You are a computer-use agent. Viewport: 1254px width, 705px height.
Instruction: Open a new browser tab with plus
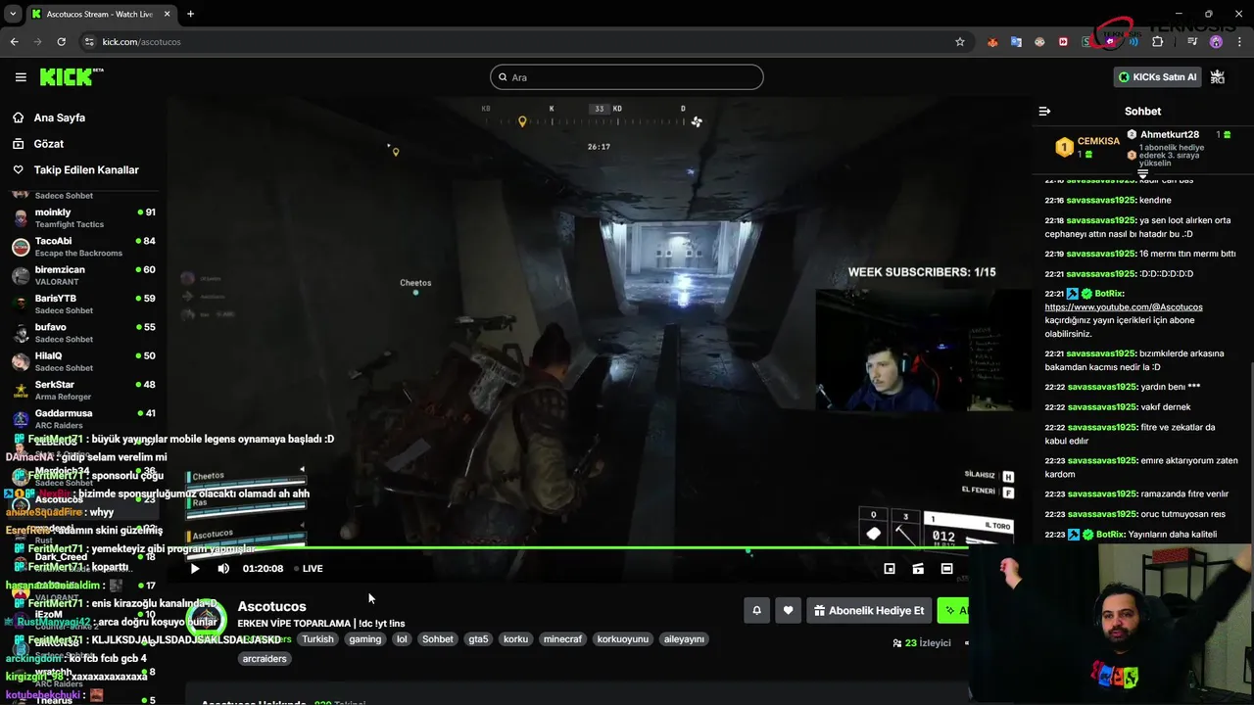pos(190,14)
